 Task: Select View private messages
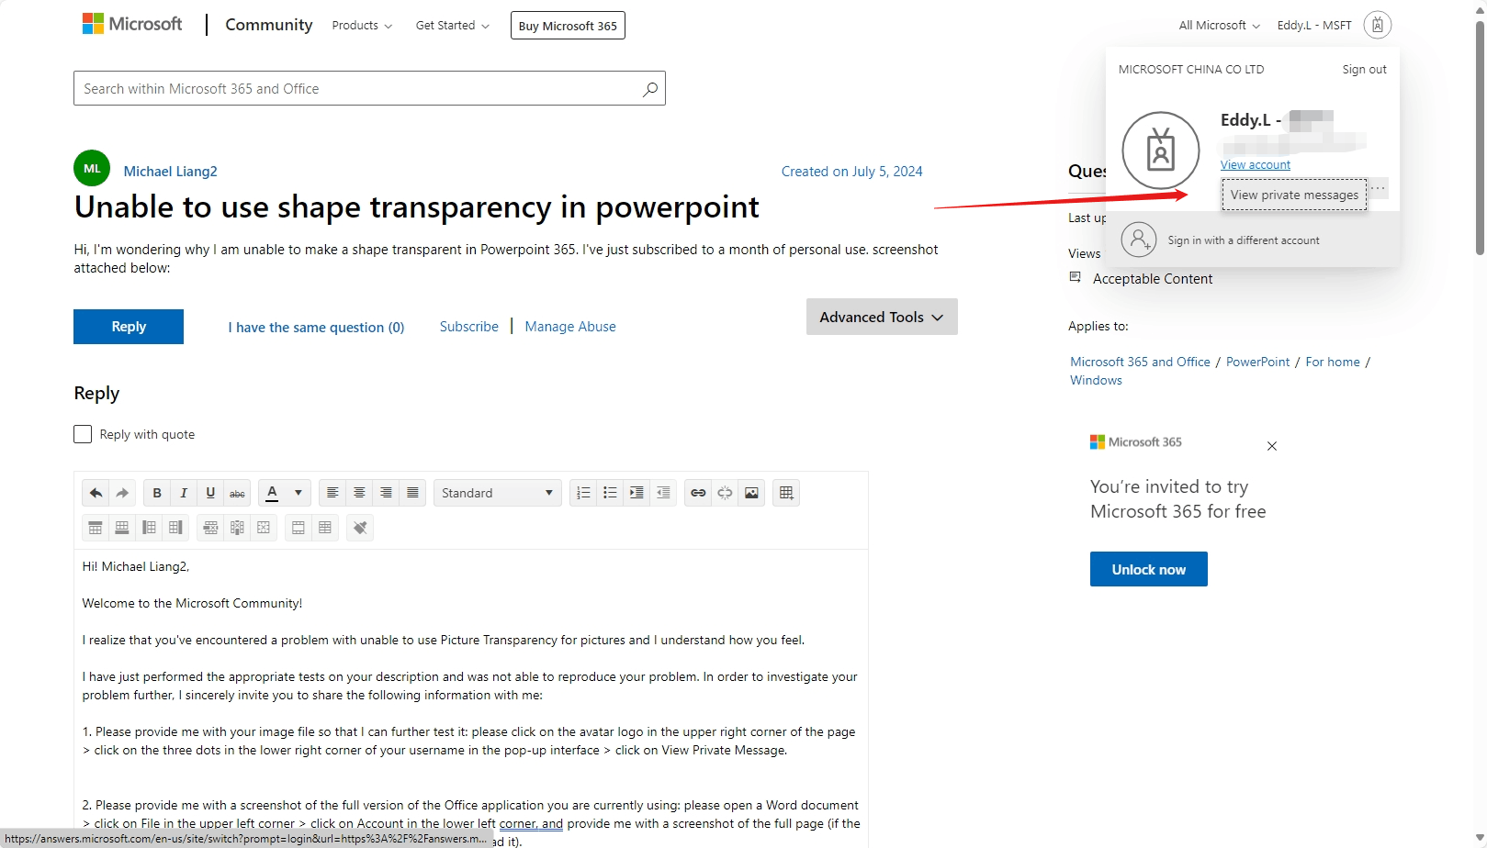1294,195
